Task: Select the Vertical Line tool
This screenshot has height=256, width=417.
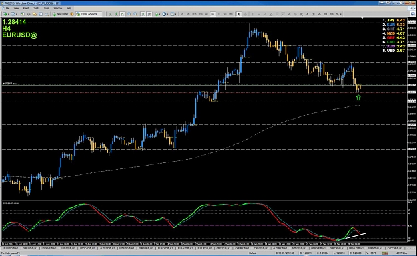Action: point(253,14)
